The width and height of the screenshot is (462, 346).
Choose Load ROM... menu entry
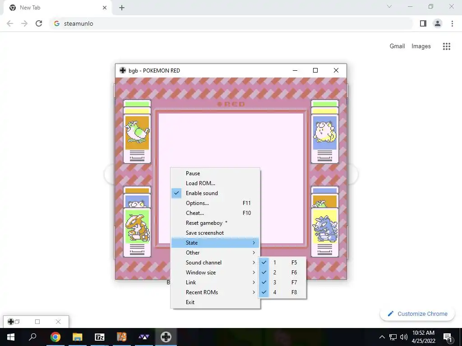coord(215,183)
